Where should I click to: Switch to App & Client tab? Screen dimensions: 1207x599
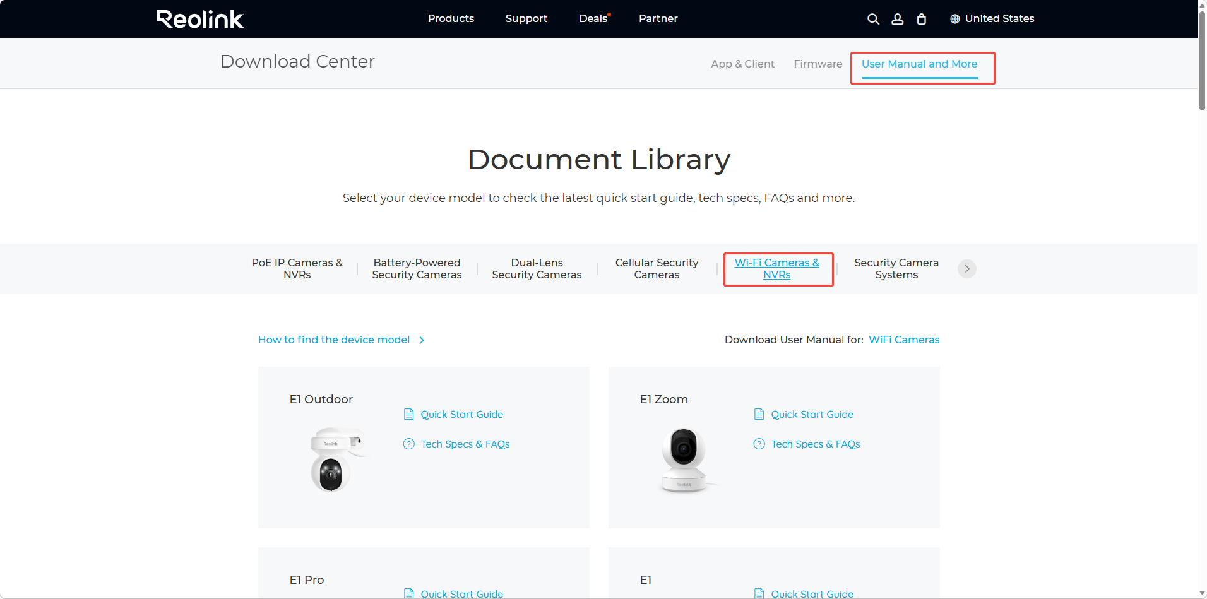pos(742,64)
